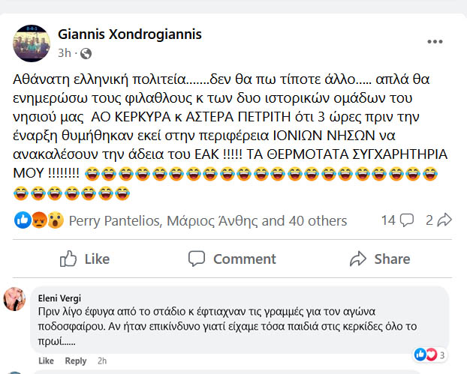Click the globe public audience icon
The width and height of the screenshot is (467, 374).
[86, 53]
